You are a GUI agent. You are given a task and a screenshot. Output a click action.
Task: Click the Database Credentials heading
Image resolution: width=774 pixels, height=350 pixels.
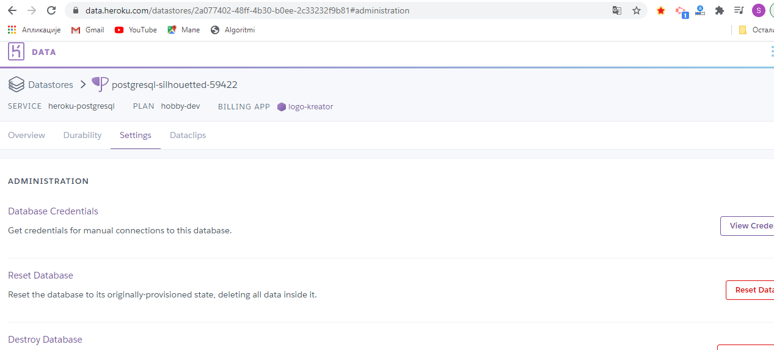tap(53, 211)
